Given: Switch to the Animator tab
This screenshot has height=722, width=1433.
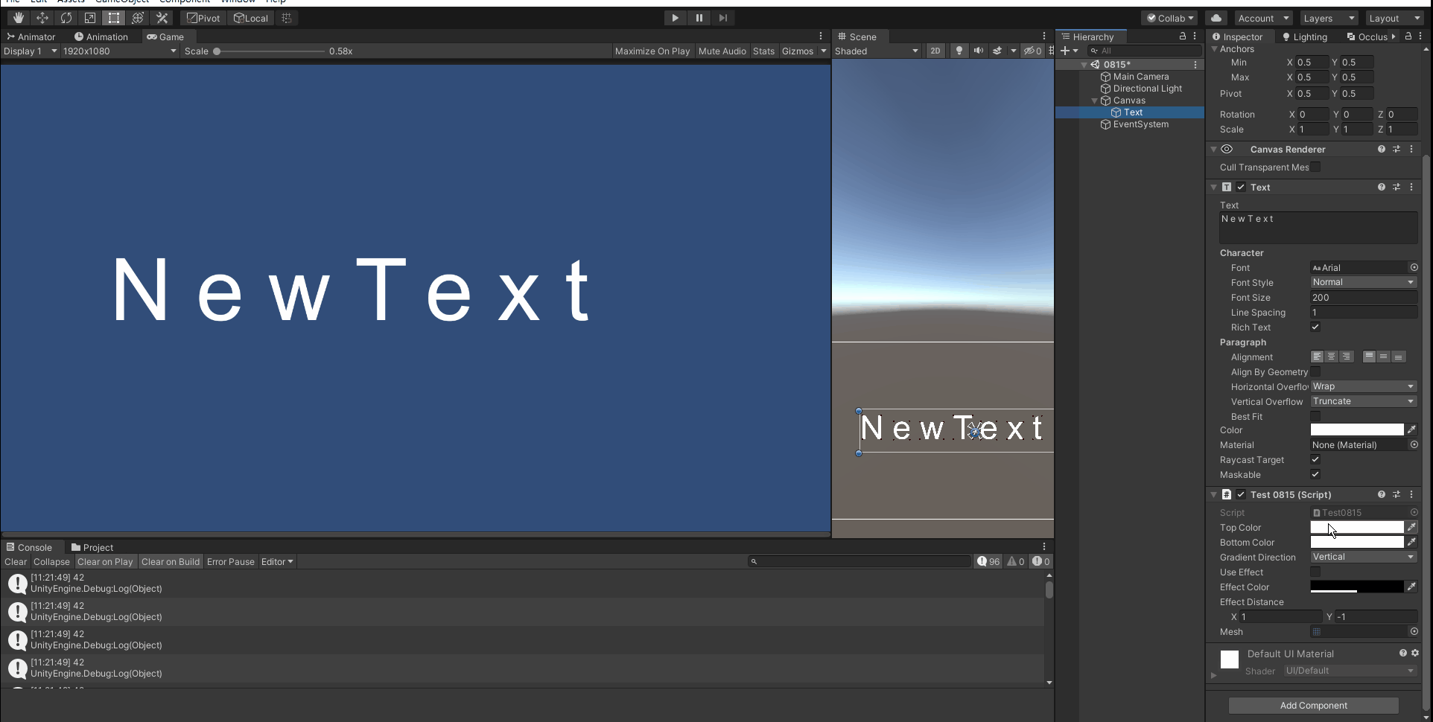Looking at the screenshot, I should tap(31, 36).
